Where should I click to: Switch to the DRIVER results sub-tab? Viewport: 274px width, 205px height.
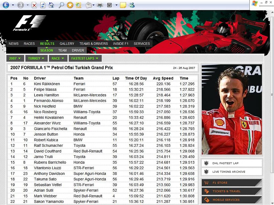pos(78,50)
